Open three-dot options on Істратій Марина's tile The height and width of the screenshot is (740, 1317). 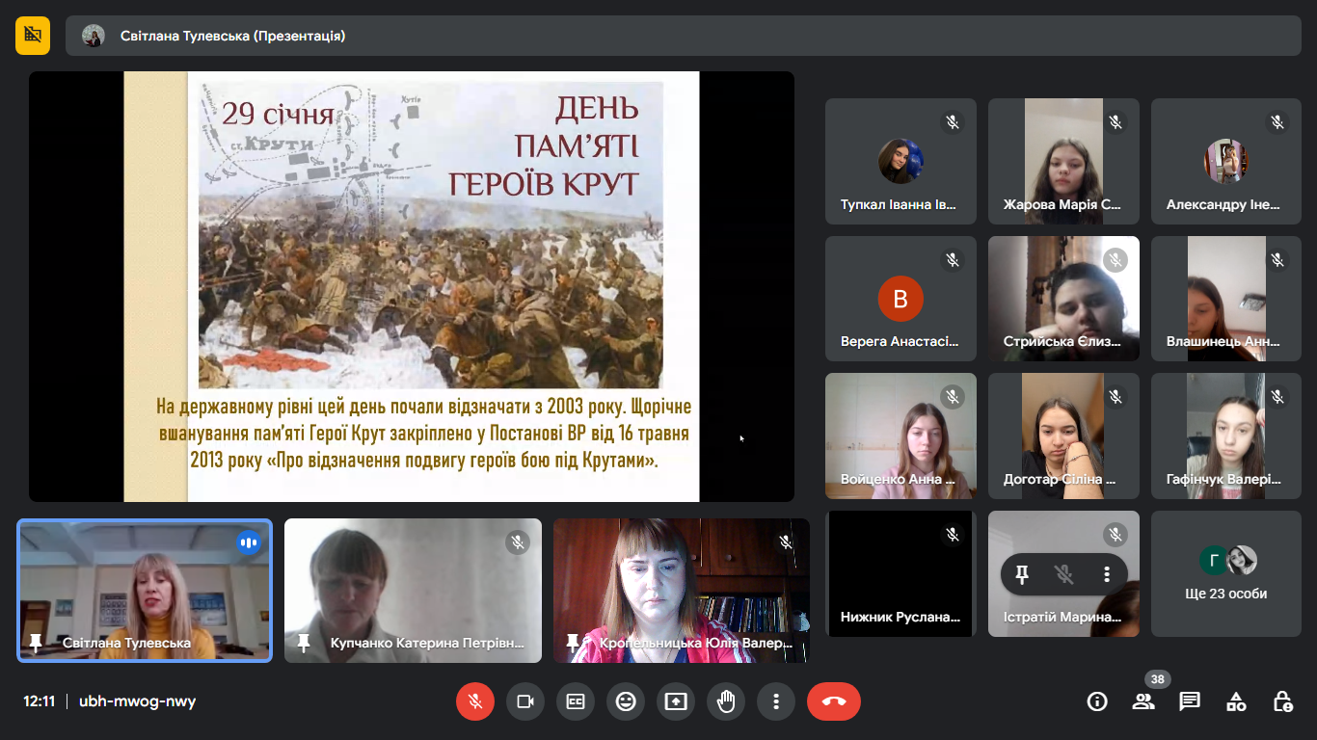pos(1107,575)
